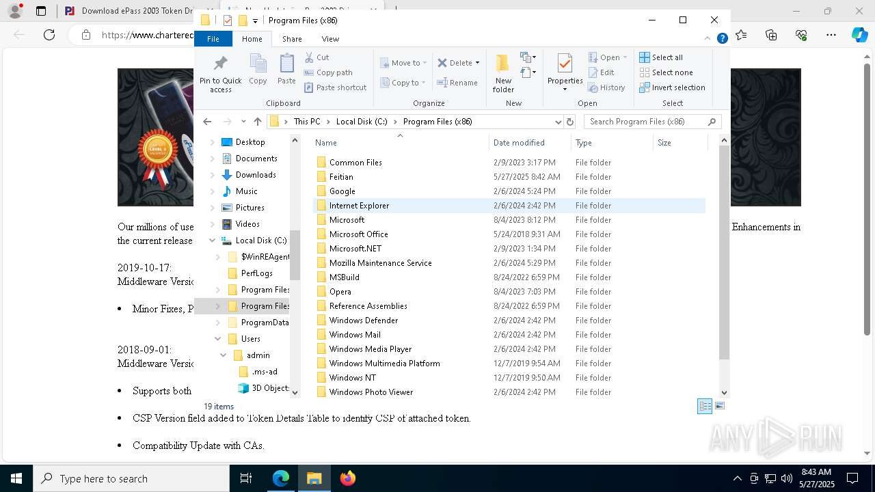Switch to Details view layout icon

(705, 407)
